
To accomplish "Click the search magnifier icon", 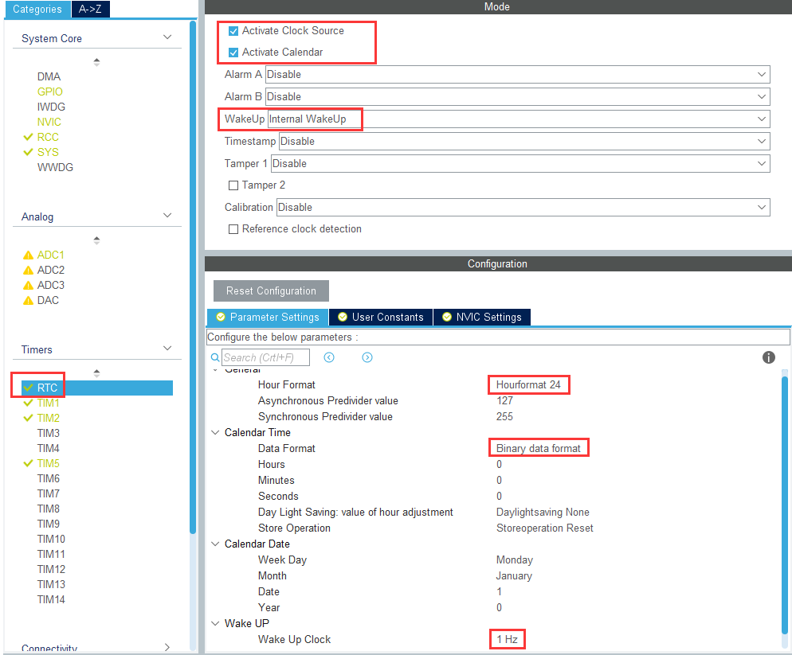I will pos(214,357).
